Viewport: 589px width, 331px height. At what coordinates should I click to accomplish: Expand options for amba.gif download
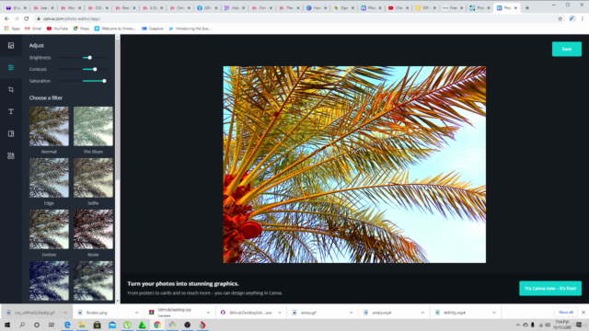(351, 313)
